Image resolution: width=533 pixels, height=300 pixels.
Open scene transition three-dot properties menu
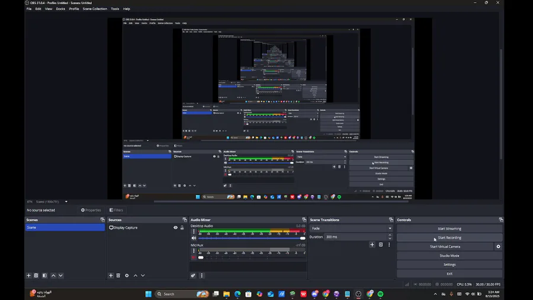click(389, 244)
